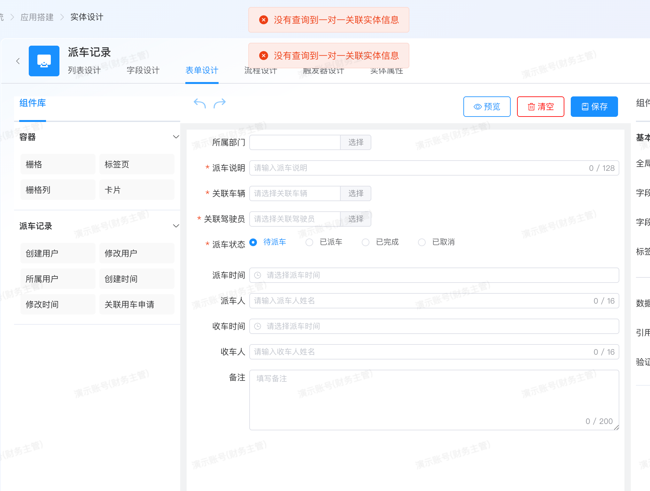
Task: Click the back chevron beside 派车记录 icon
Action: point(18,61)
